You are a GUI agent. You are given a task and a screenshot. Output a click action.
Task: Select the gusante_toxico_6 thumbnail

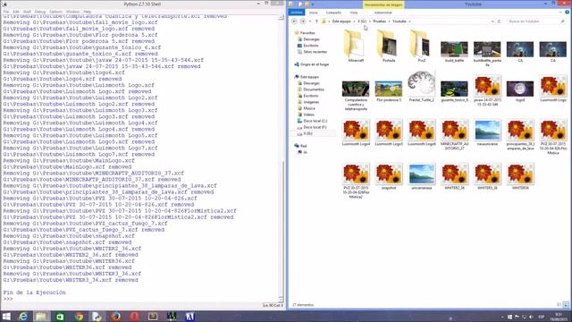pos(454,89)
